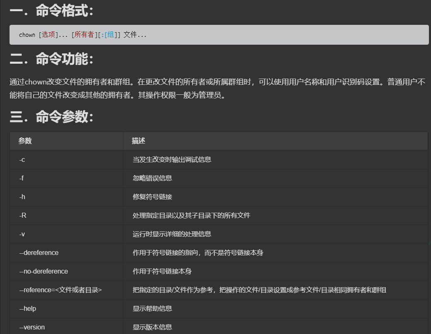
Task: Click the 命令参数 section heading
Action: [51, 117]
